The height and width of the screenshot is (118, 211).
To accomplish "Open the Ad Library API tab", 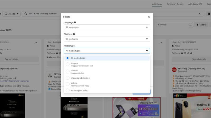I will (195, 4).
